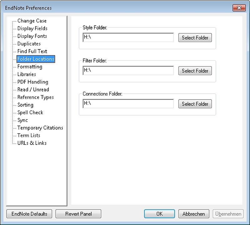This screenshot has width=250, height=225.
Task: Select Display Fields in the preferences list
Action: [x=32, y=28]
